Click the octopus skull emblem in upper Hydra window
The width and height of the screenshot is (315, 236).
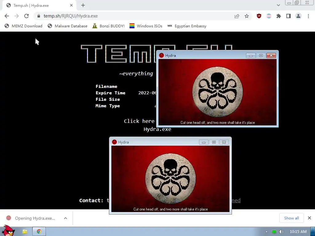point(217,92)
